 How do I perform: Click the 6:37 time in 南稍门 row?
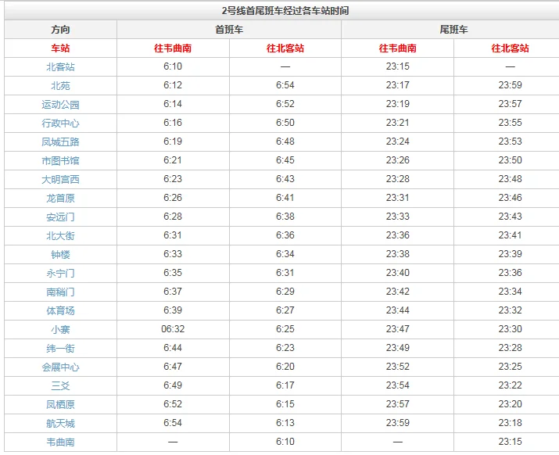[173, 292]
